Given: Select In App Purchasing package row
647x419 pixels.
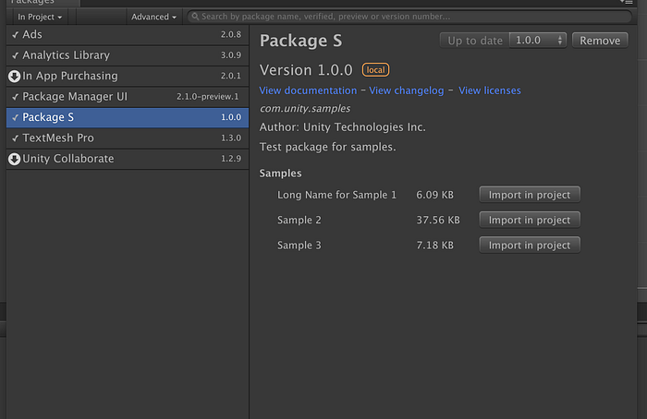Looking at the screenshot, I should pyautogui.click(x=128, y=77).
